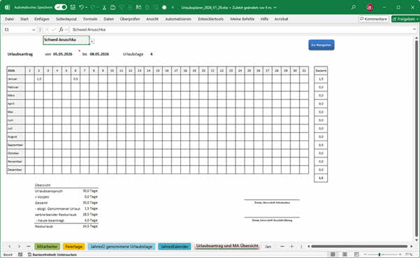The width and height of the screenshot is (420, 258).
Task: Open the Acrobat tab
Action: click(281, 19)
